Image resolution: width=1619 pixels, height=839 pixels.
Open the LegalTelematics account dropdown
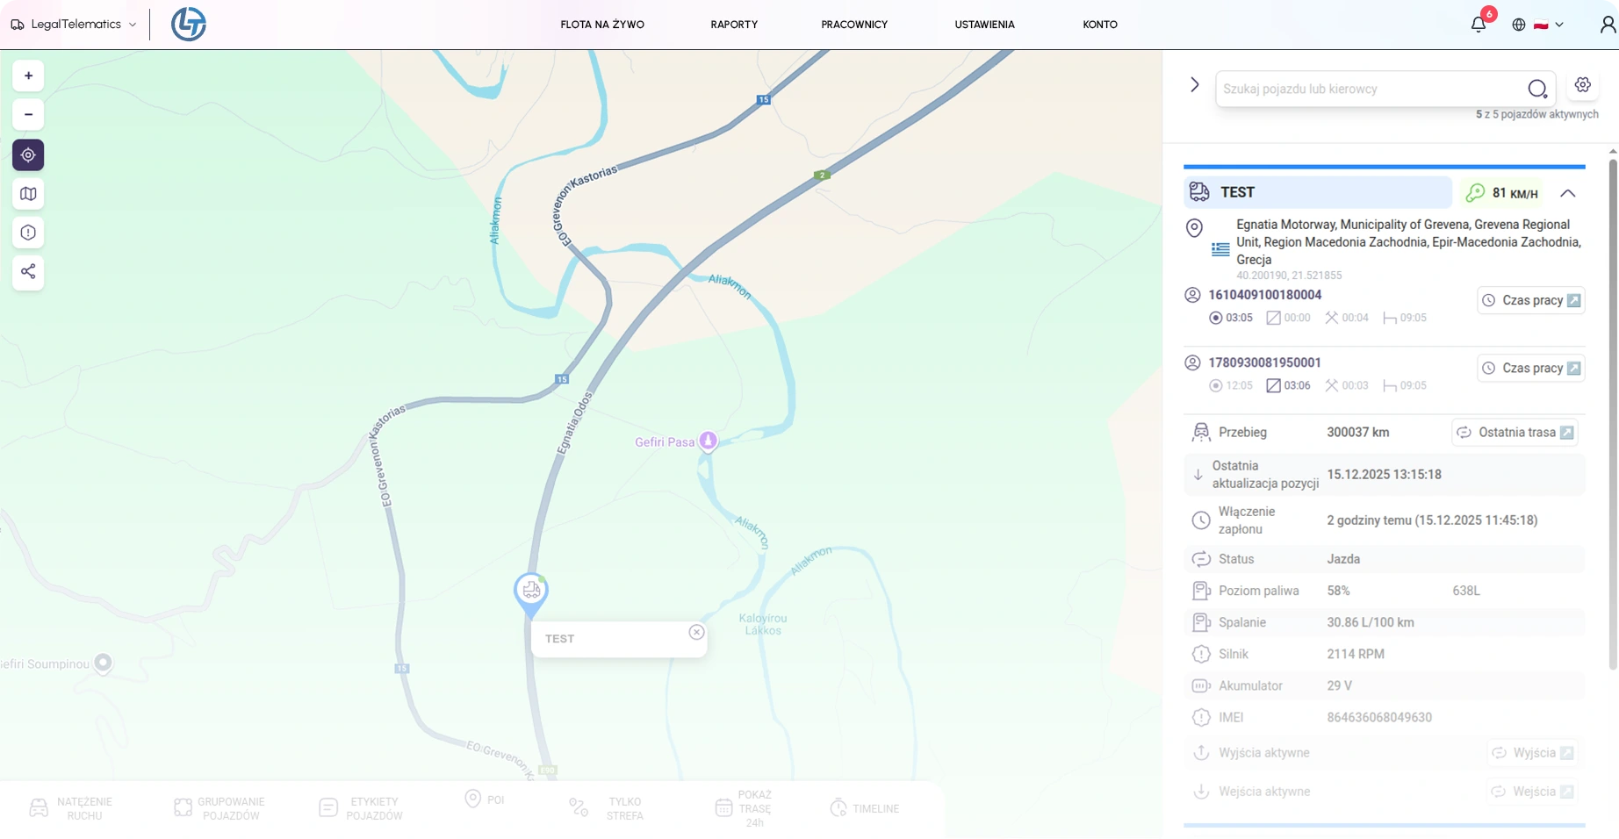[75, 25]
